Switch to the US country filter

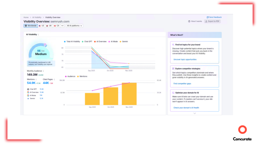pyautogui.click(x=41, y=26)
